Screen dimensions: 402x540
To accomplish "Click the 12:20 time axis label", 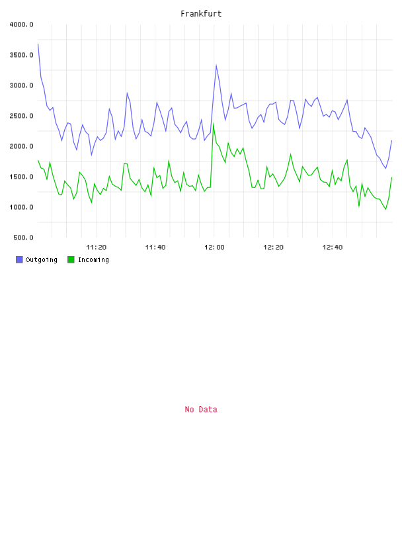I will [x=273, y=247].
